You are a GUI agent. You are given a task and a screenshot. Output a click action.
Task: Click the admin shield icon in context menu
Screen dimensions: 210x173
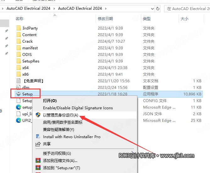pos(38,115)
